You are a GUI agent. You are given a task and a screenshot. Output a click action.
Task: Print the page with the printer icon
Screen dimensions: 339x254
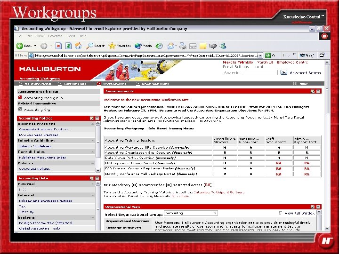(x=183, y=46)
